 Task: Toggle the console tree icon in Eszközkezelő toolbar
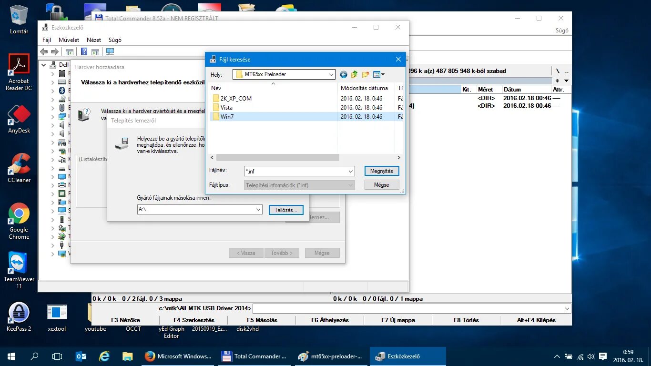[x=70, y=51]
